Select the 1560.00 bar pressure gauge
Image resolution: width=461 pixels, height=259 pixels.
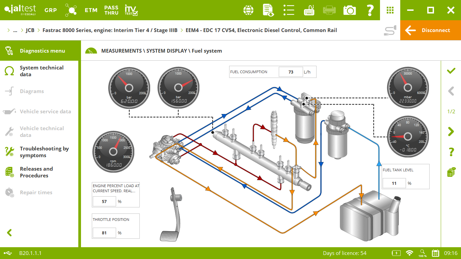coord(179,88)
